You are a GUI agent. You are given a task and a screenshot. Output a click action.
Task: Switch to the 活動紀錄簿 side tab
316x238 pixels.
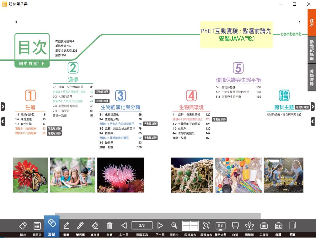pyautogui.click(x=312, y=50)
